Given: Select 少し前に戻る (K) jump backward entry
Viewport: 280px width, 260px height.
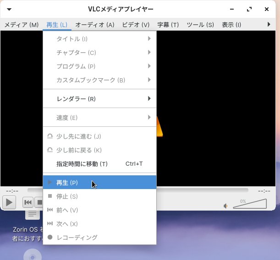Looking at the screenshot, I should tap(99, 150).
